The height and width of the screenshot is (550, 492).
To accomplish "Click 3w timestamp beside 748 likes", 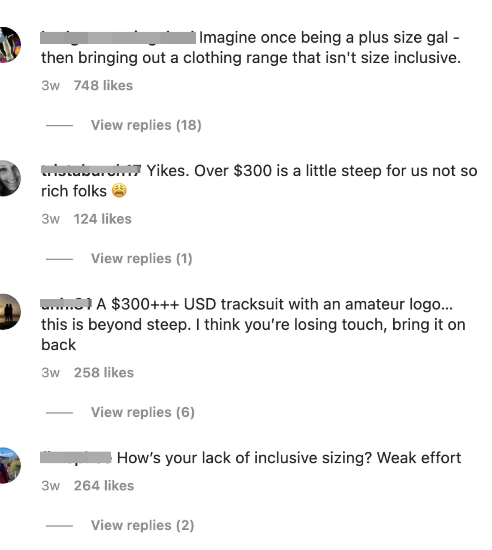I will pos(50,86).
